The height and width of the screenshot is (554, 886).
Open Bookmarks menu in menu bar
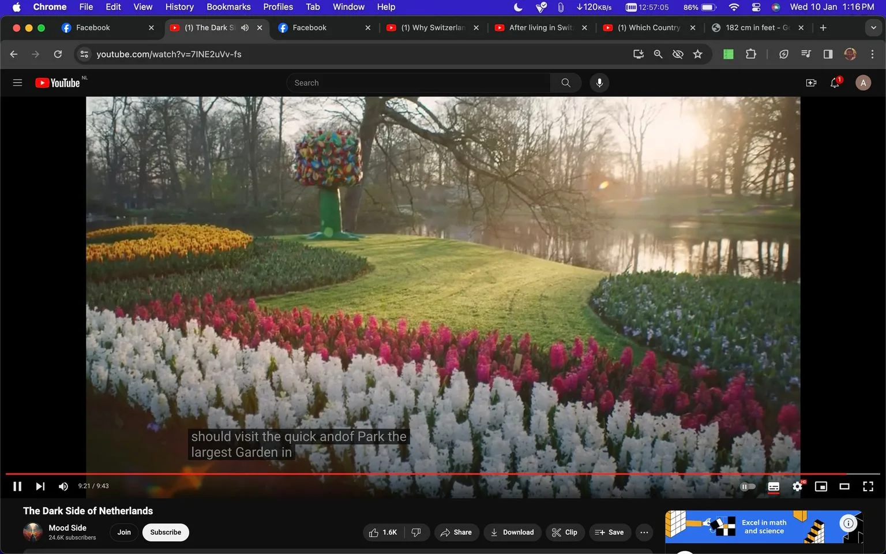228,7
